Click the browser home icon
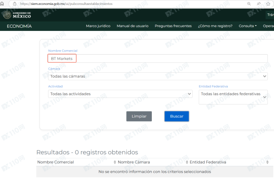Image resolution: width=274 pixels, height=179 pixels. (2, 4)
